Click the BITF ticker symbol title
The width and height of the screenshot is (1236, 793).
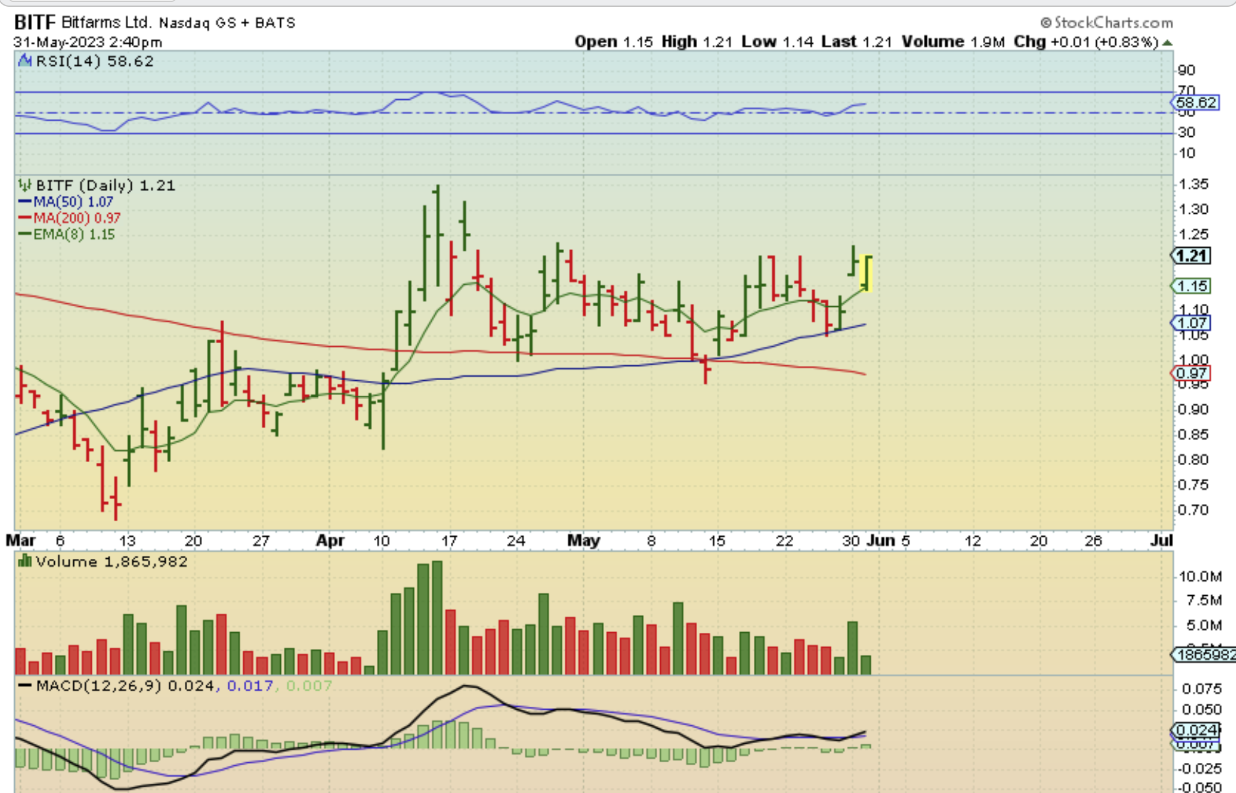(34, 23)
